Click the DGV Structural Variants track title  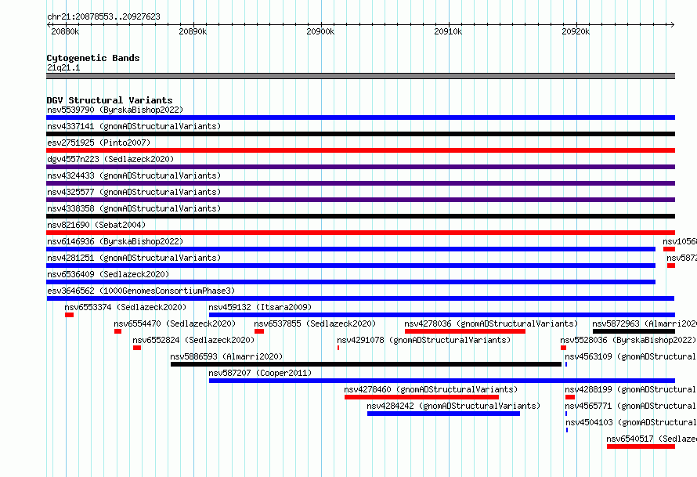(x=110, y=100)
